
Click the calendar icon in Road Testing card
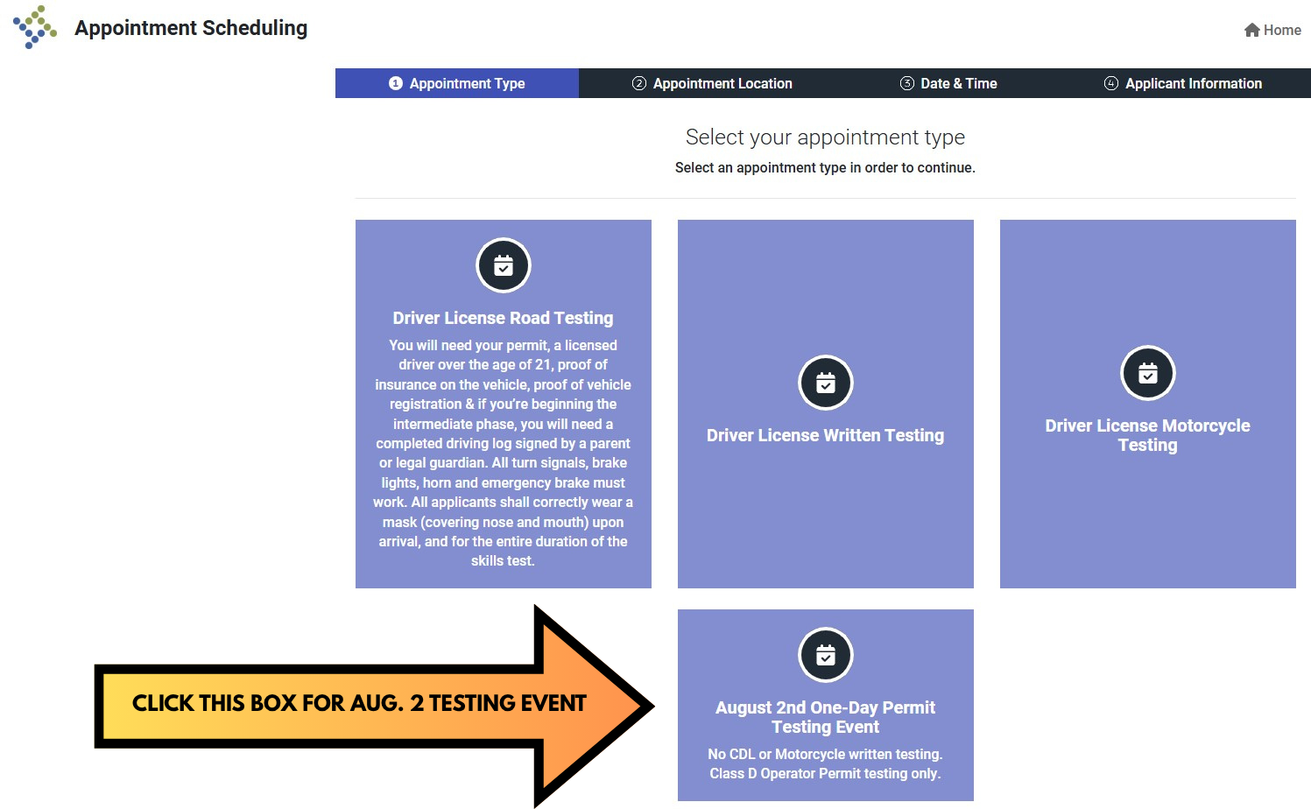(504, 265)
